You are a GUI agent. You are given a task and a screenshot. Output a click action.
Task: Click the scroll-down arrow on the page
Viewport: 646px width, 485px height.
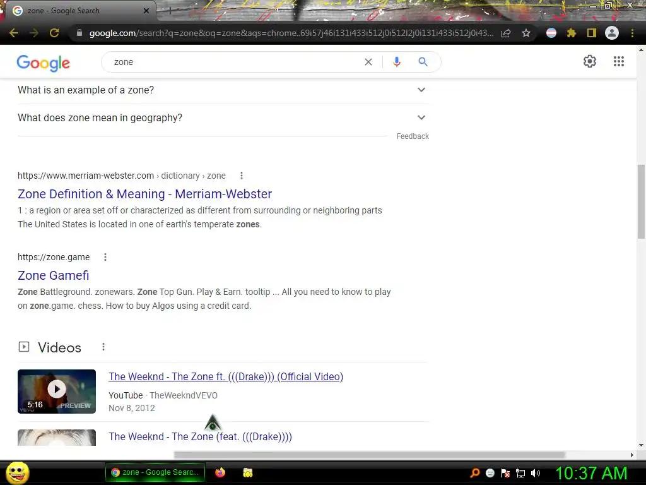pyautogui.click(x=641, y=445)
